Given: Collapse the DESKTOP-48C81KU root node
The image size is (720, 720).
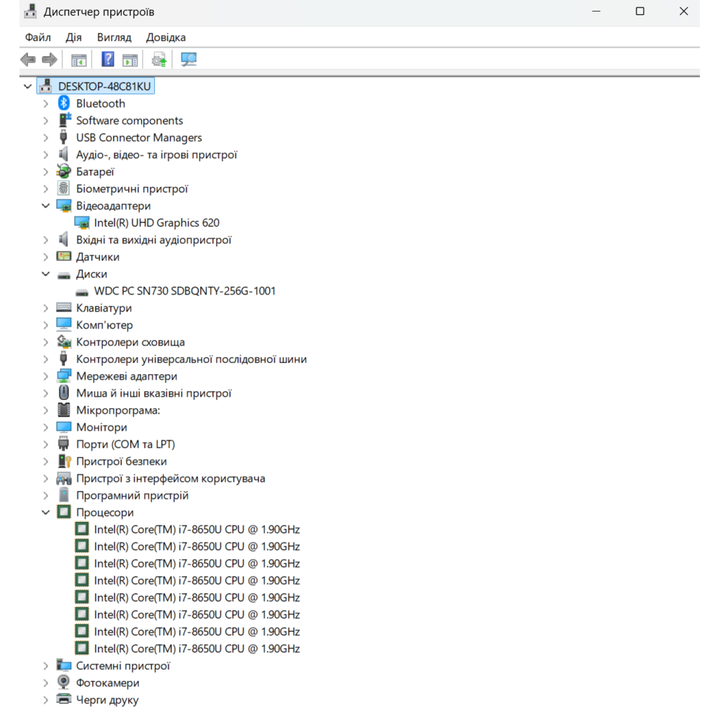Looking at the screenshot, I should point(28,86).
